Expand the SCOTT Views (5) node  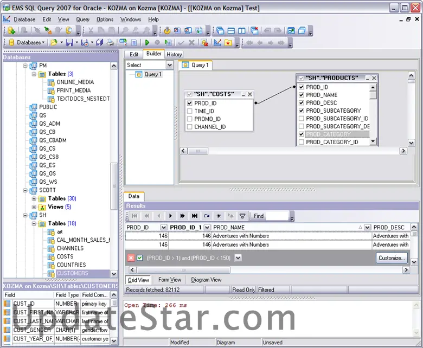click(34, 207)
